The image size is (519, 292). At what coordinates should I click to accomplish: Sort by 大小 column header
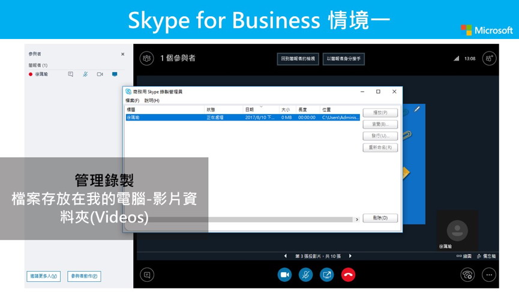pyautogui.click(x=287, y=110)
